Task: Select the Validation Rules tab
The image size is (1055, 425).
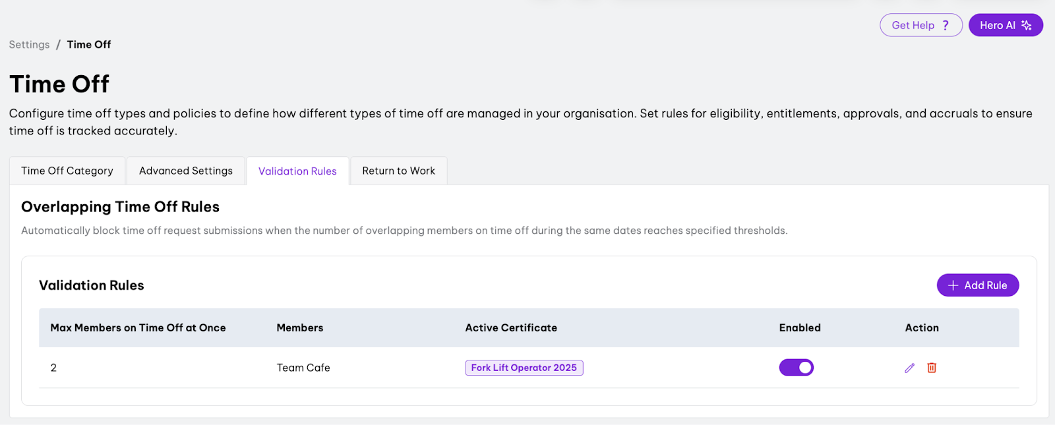Action: 297,171
